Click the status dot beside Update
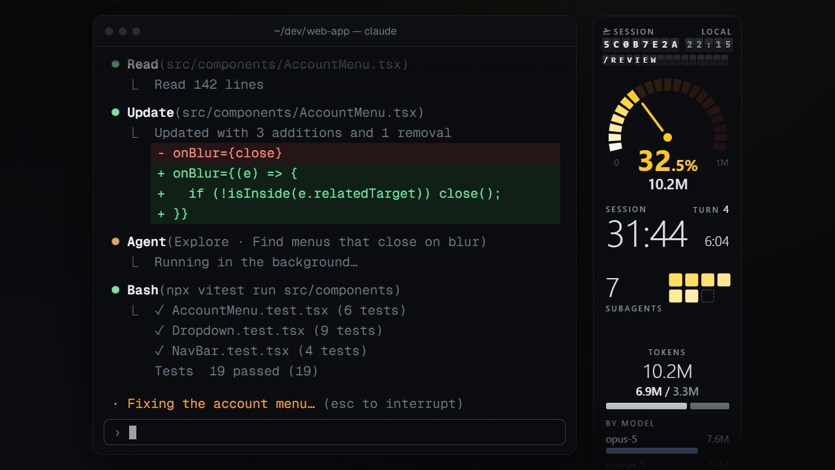835x470 pixels. coord(115,112)
